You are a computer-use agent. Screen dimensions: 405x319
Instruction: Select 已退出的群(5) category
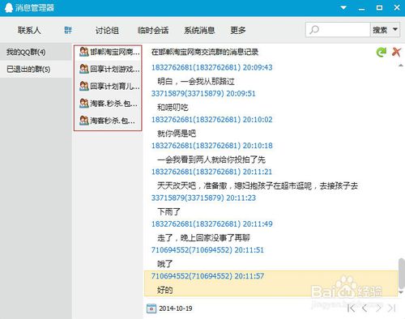[36, 70]
